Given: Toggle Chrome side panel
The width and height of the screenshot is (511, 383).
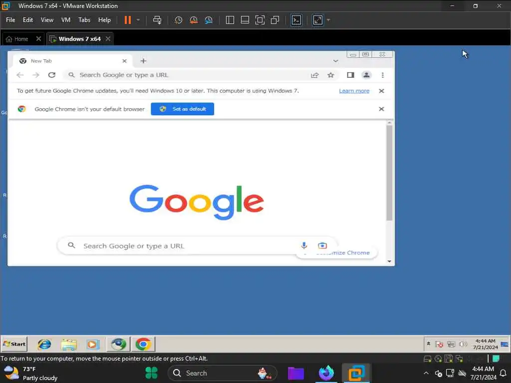Looking at the screenshot, I should [x=350, y=75].
